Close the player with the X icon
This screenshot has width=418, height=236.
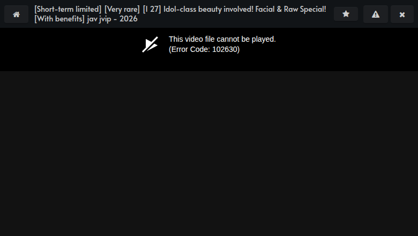point(402,14)
